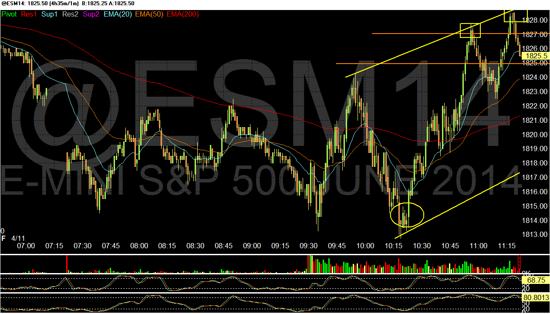Click the 07:45 time axis label
The image size is (550, 314).
111,246
